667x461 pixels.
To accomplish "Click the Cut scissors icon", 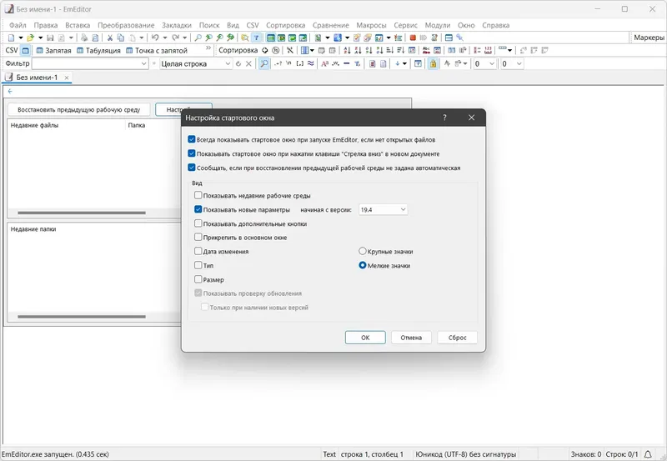I will tap(110, 38).
